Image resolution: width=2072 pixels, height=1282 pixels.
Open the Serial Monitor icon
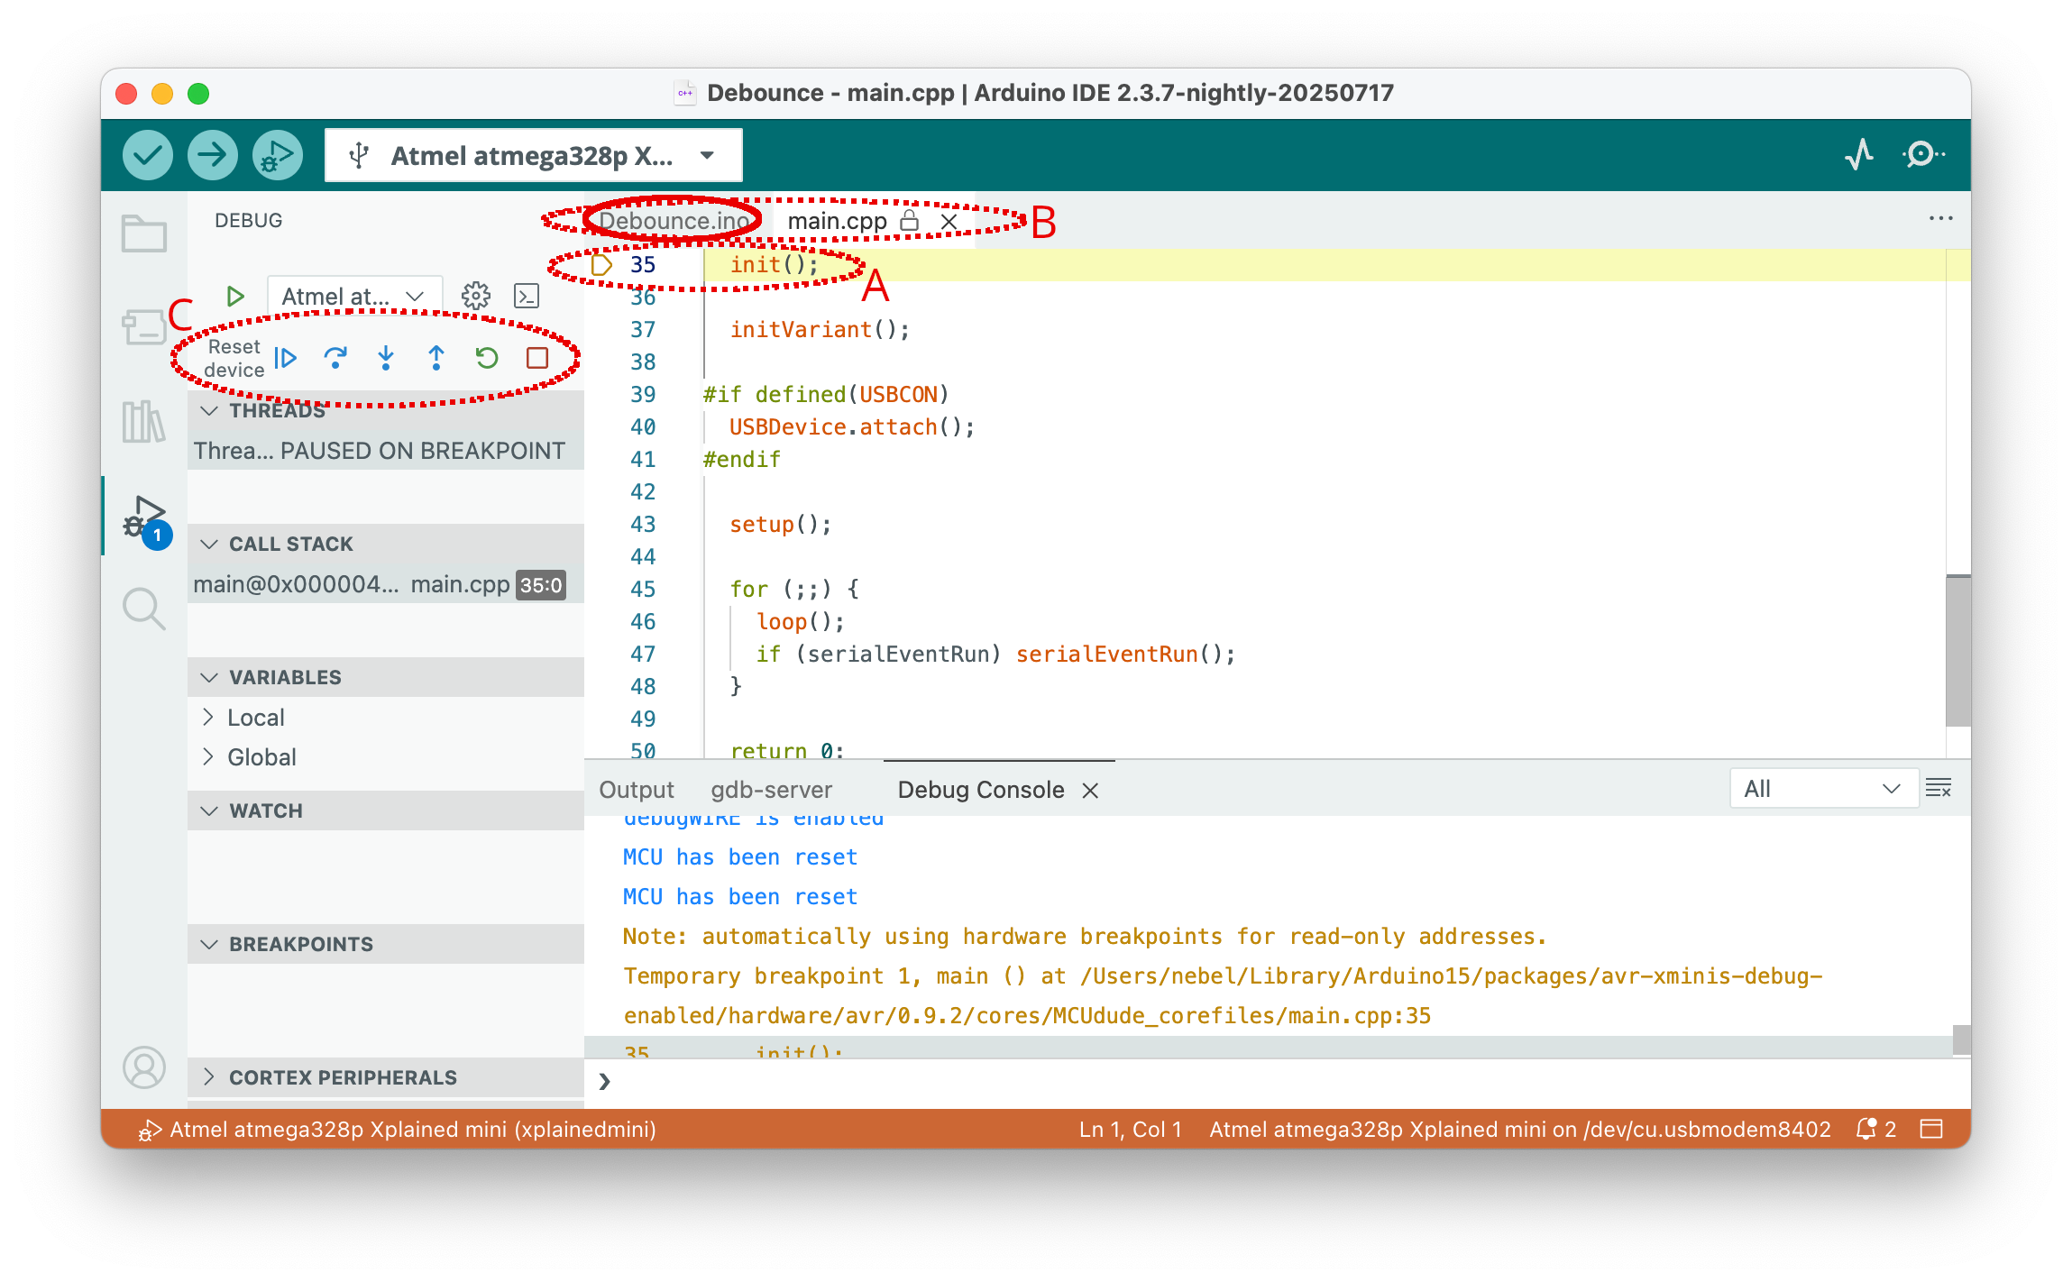pos(1922,155)
